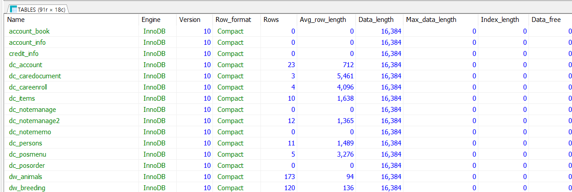Select the TABLES (91r × 18c) tab
This screenshot has width=572, height=192.
coord(38,9)
